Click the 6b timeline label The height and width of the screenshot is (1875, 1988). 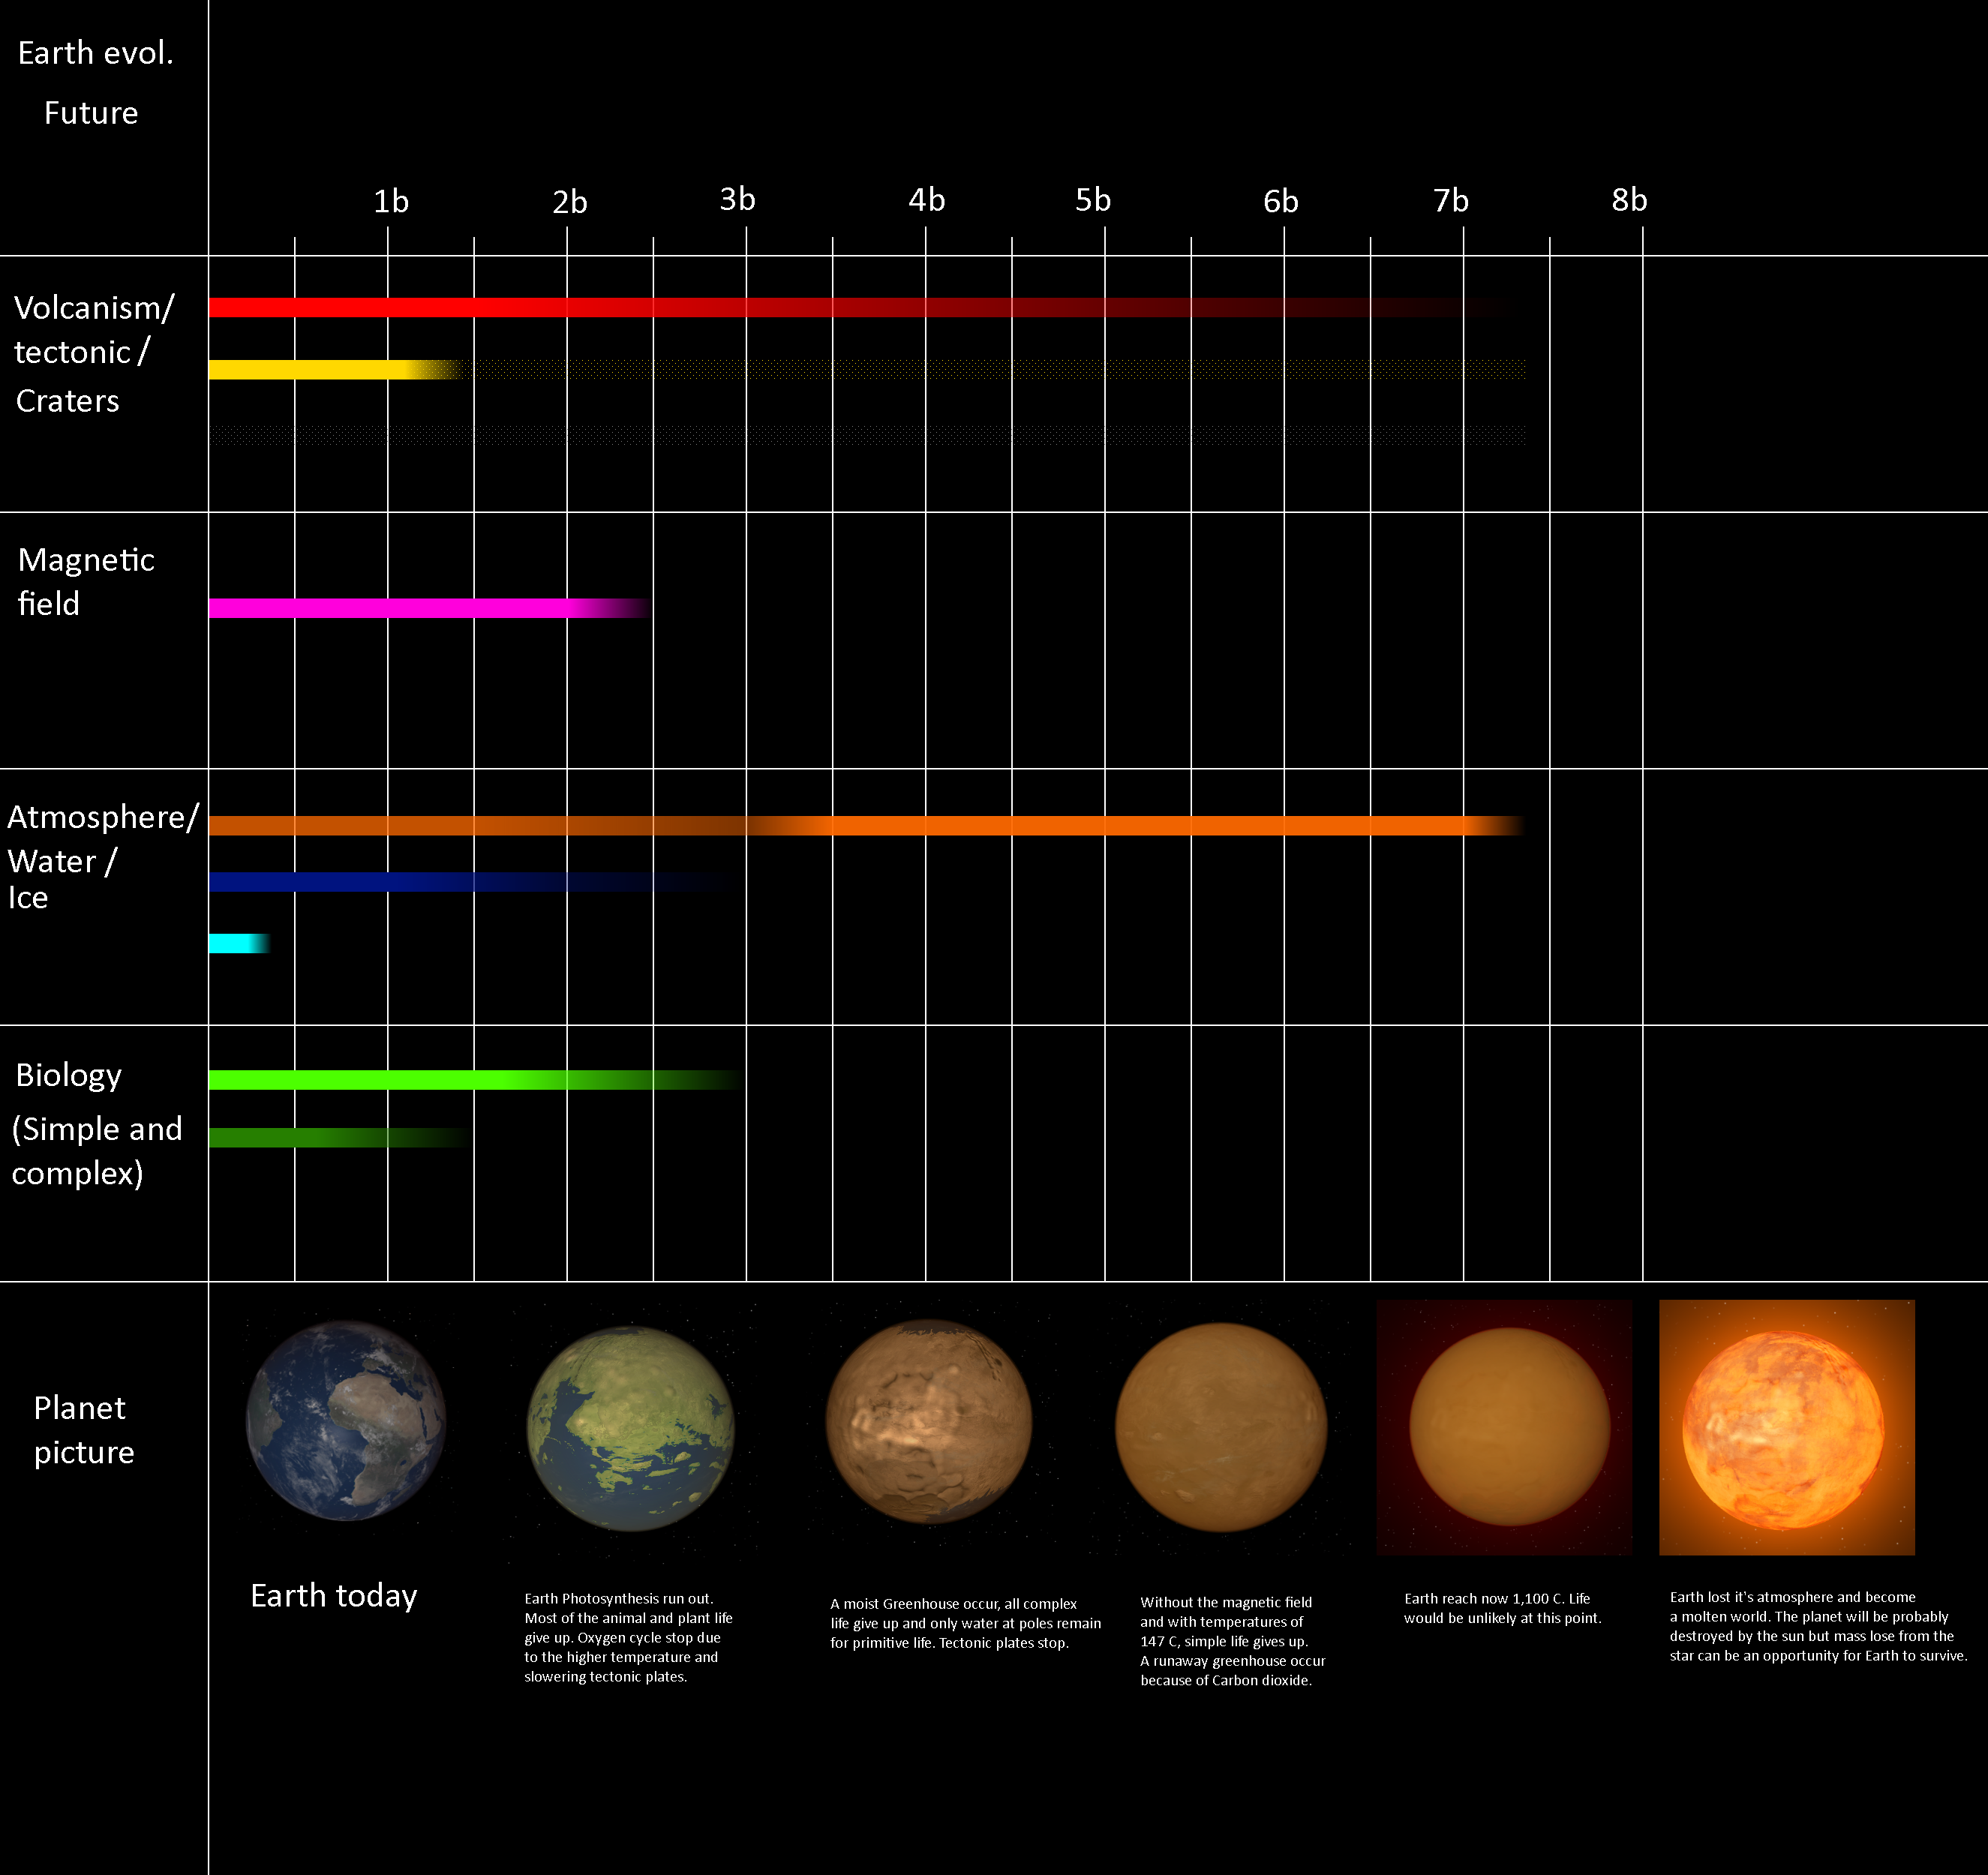(1281, 202)
